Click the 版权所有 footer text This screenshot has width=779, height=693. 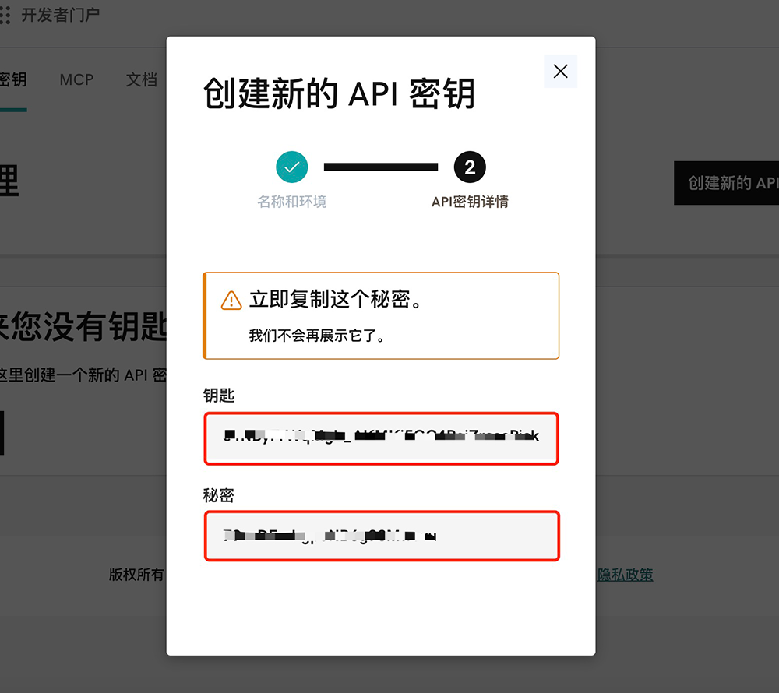[x=137, y=575]
